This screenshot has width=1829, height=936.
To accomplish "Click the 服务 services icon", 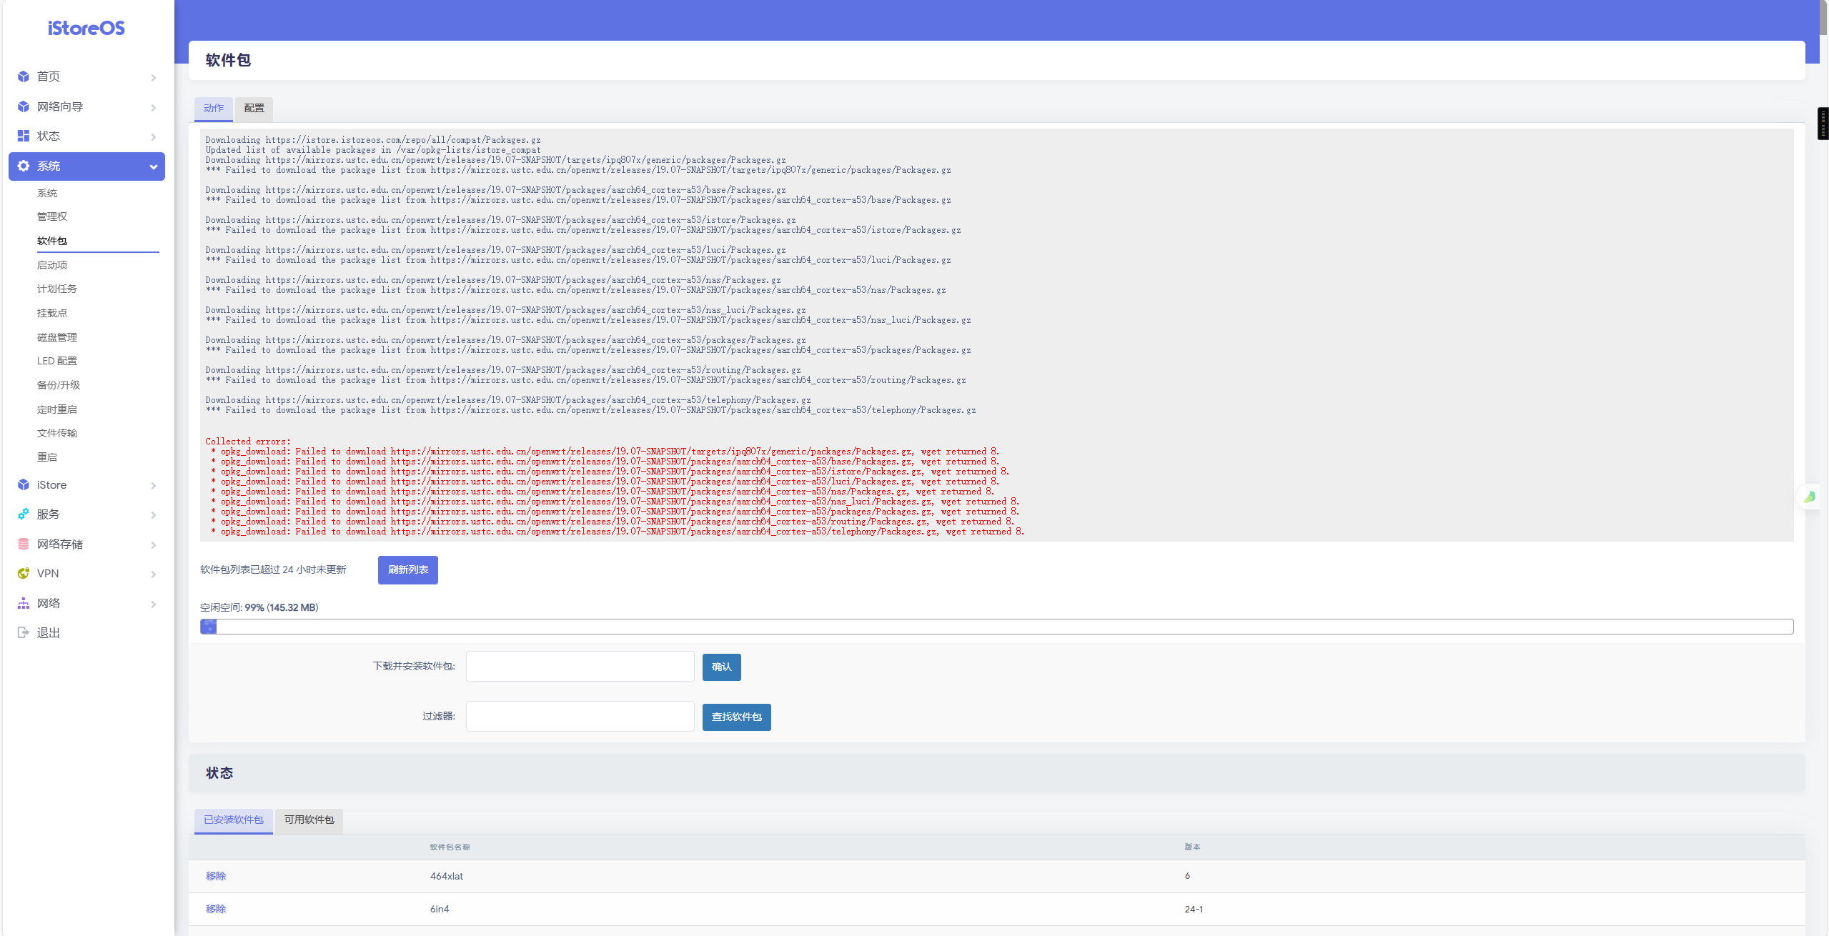I will (24, 514).
